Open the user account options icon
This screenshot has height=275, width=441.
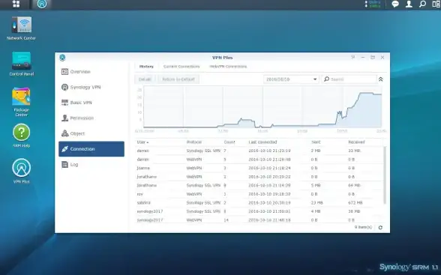coord(409,4)
